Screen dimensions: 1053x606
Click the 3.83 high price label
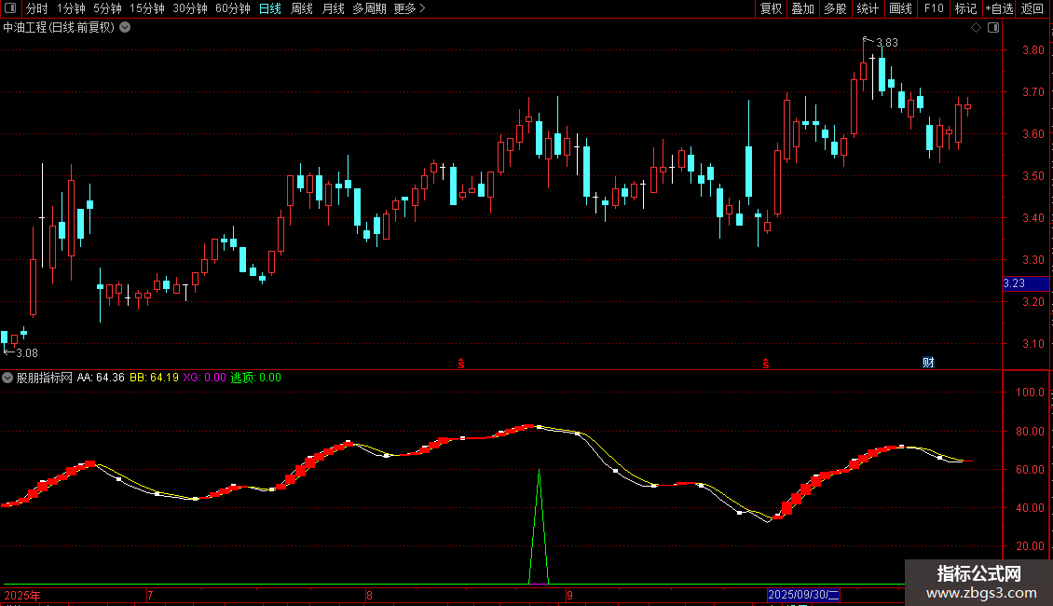pyautogui.click(x=886, y=42)
